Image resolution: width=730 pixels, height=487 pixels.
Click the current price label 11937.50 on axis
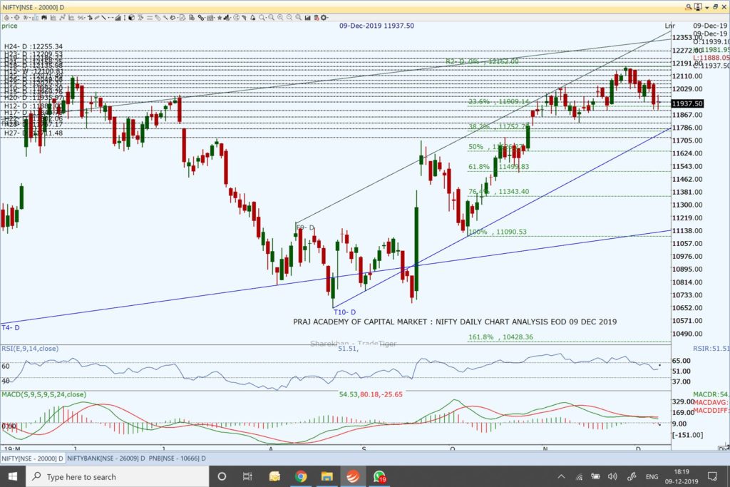click(687, 103)
